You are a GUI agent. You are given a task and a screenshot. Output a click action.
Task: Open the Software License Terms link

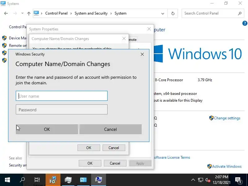pos(172,157)
